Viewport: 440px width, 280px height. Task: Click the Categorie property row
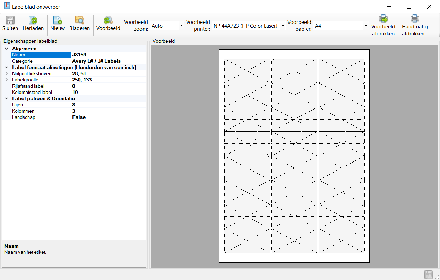coord(38,61)
